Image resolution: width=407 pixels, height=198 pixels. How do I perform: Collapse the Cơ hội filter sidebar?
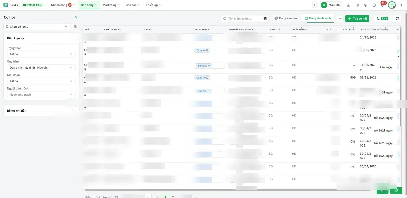pyautogui.click(x=76, y=17)
